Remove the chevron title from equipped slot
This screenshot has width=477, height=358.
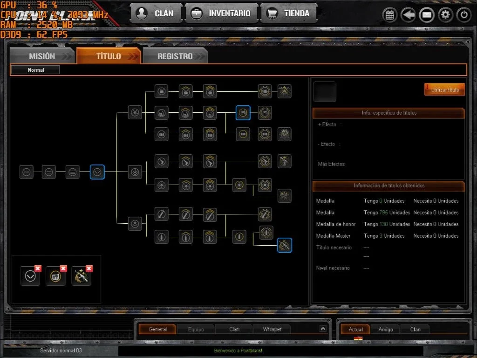click(38, 268)
